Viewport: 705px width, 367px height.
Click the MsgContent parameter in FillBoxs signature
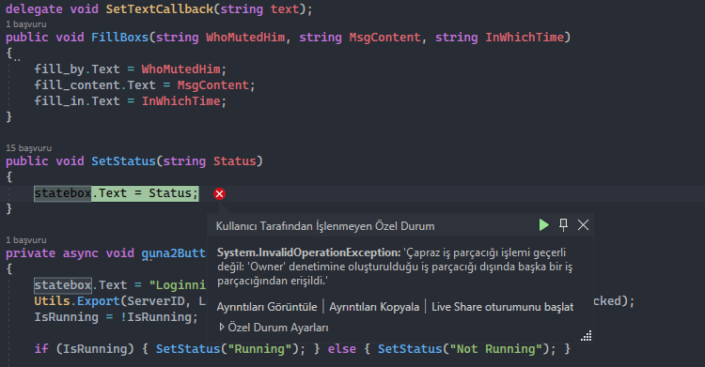coord(384,38)
